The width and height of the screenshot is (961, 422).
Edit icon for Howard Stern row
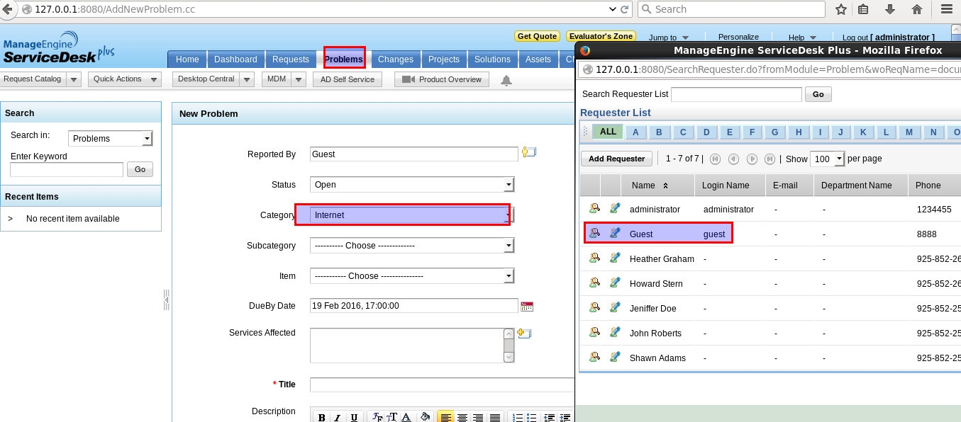[x=615, y=283]
